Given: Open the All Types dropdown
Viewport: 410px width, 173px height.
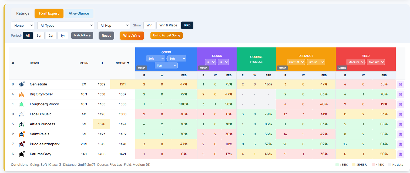Looking at the screenshot, I should 65,26.
